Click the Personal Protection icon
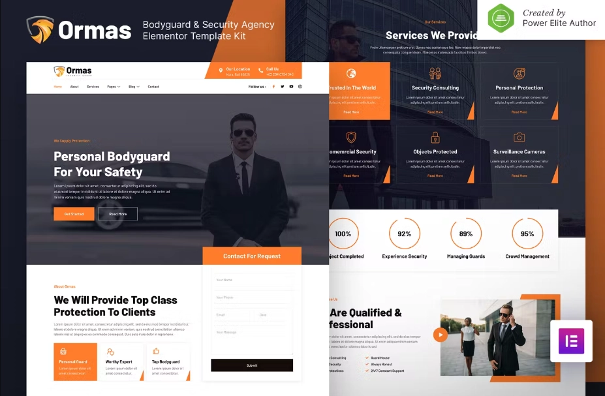This screenshot has height=396, width=605. (x=520, y=73)
